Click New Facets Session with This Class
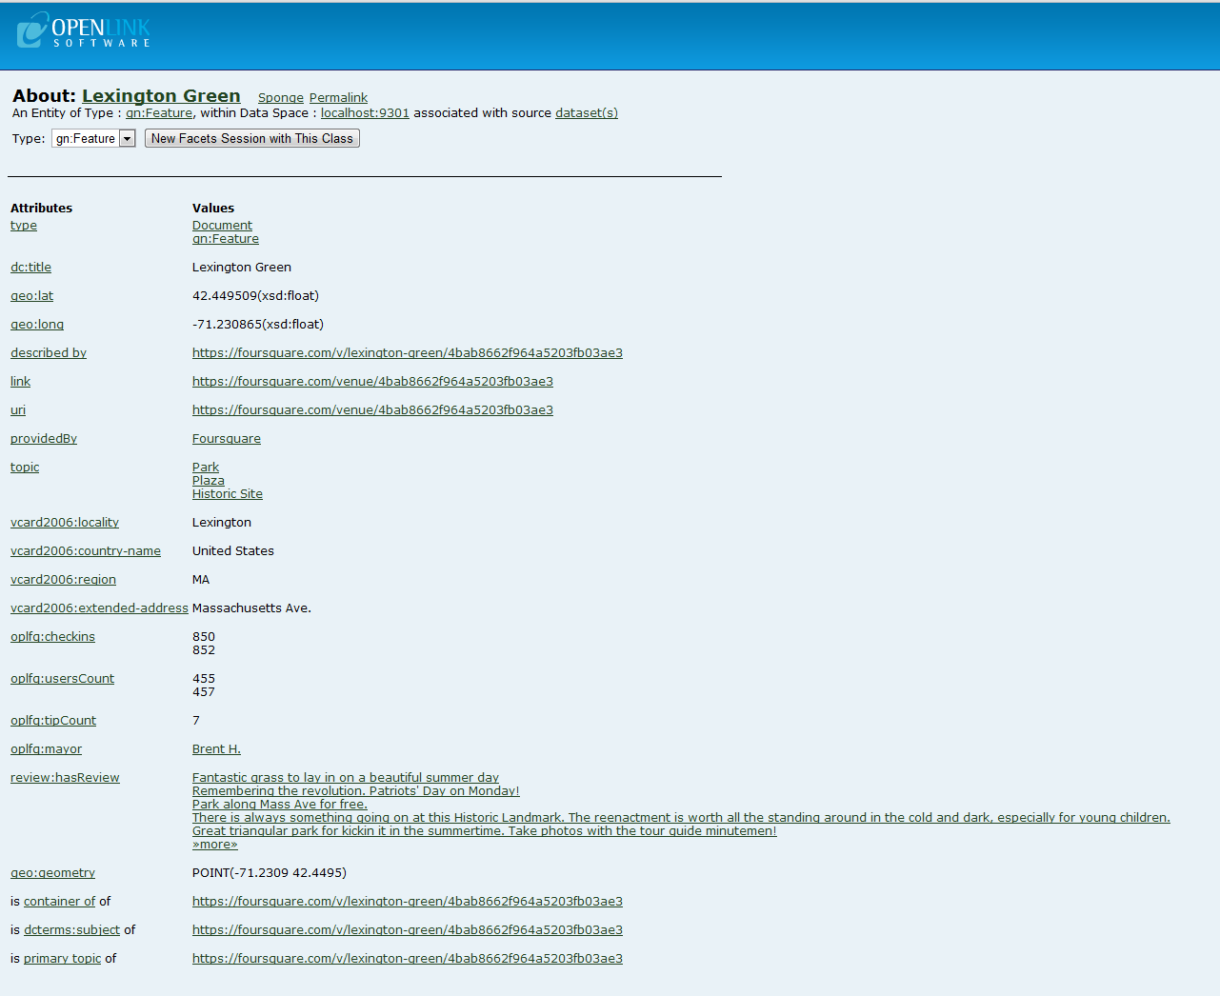 251,139
